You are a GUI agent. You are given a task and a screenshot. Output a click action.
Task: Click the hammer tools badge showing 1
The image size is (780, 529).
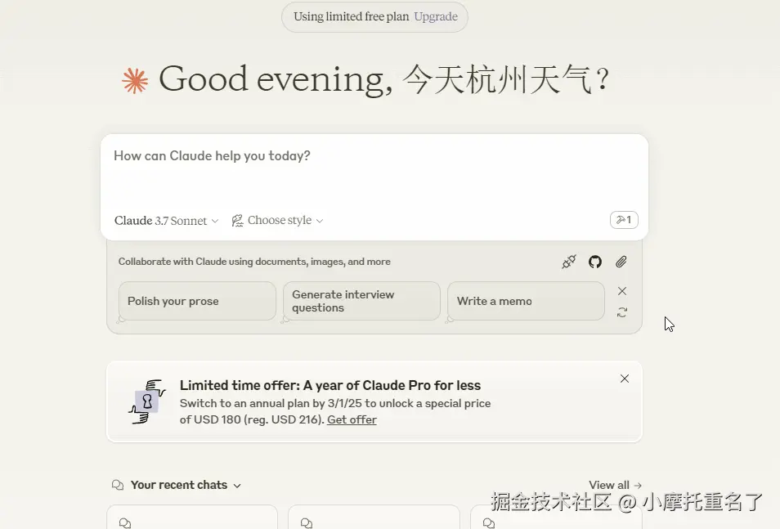[x=624, y=220]
